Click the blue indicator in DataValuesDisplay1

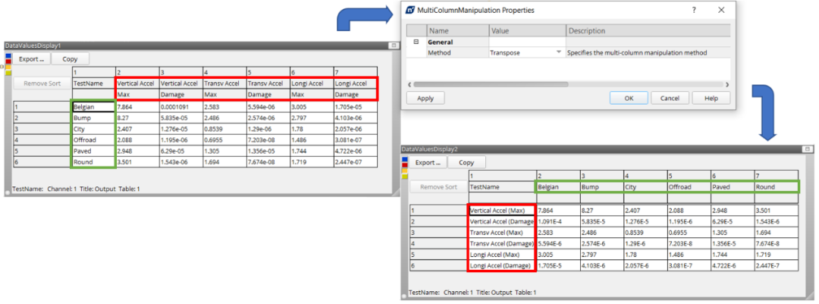point(8,55)
